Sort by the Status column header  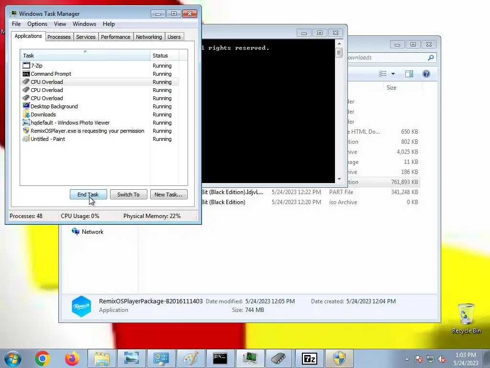click(165, 56)
